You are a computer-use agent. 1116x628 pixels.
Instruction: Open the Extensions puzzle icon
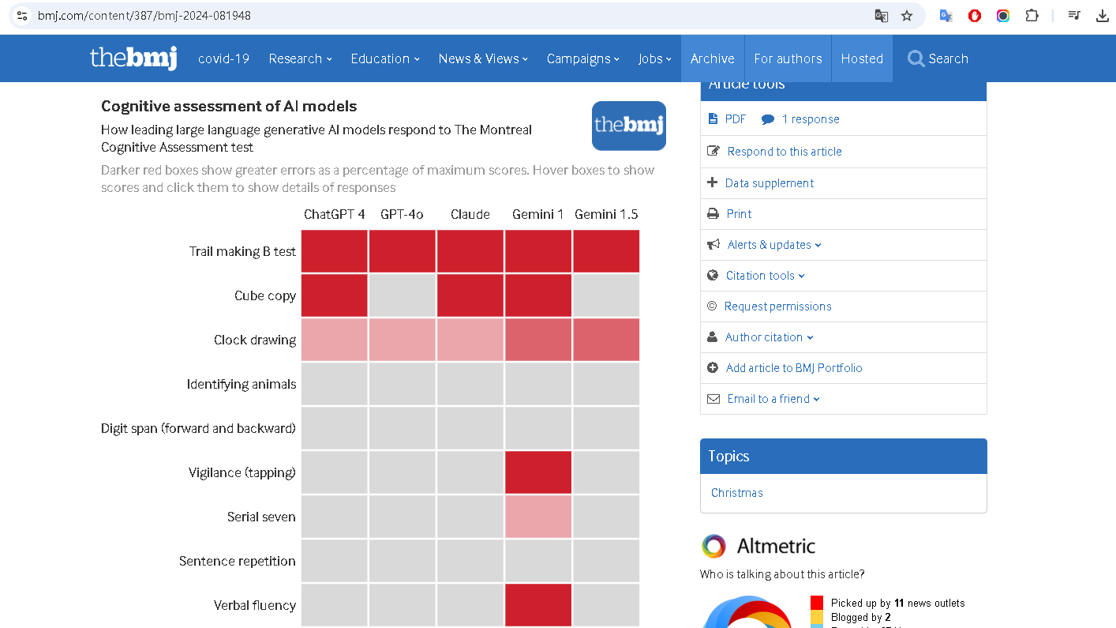pos(1032,16)
